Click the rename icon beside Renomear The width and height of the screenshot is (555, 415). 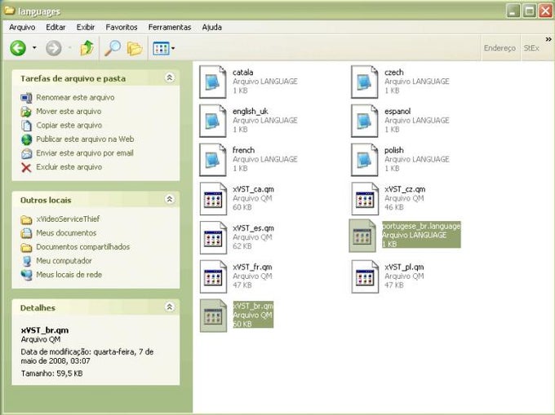(26, 98)
